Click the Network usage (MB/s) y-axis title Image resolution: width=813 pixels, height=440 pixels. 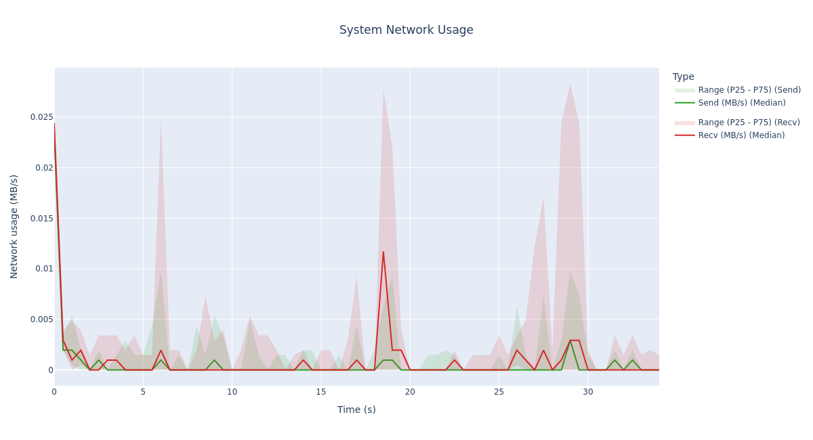(x=14, y=226)
